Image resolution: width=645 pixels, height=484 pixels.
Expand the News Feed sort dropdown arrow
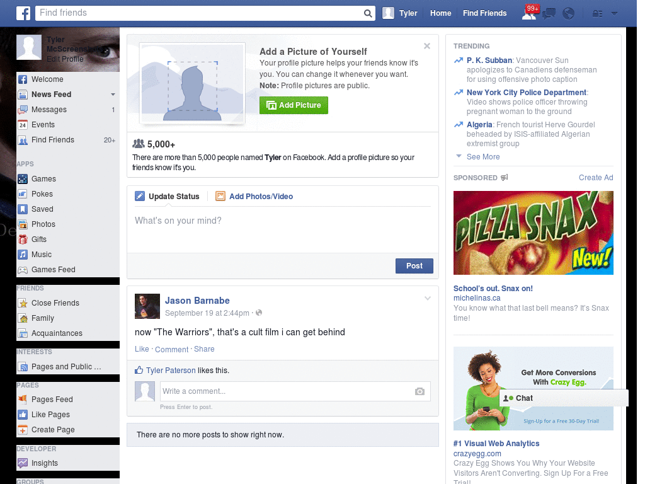(113, 95)
